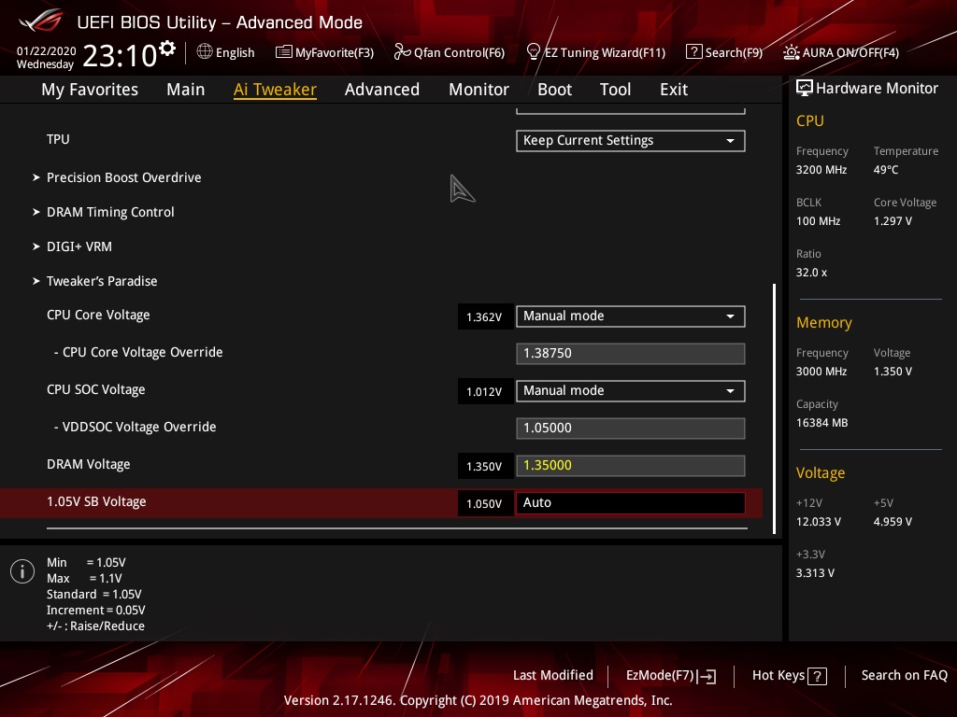Viewport: 957px width, 717px height.
Task: Open the TPU dropdown
Action: click(x=631, y=141)
